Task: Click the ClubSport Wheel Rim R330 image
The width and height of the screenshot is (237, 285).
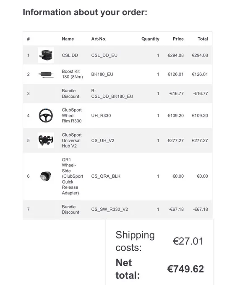Action: click(46, 115)
